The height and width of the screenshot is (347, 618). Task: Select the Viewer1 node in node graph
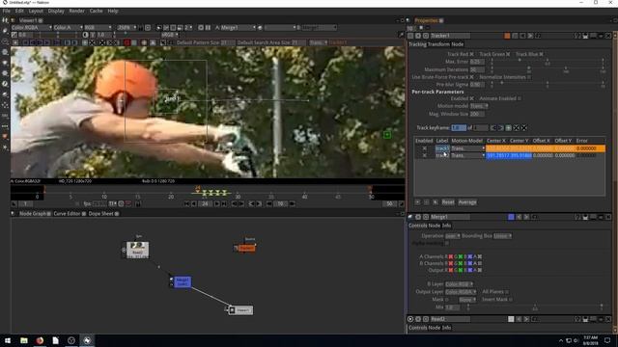pyautogui.click(x=240, y=310)
